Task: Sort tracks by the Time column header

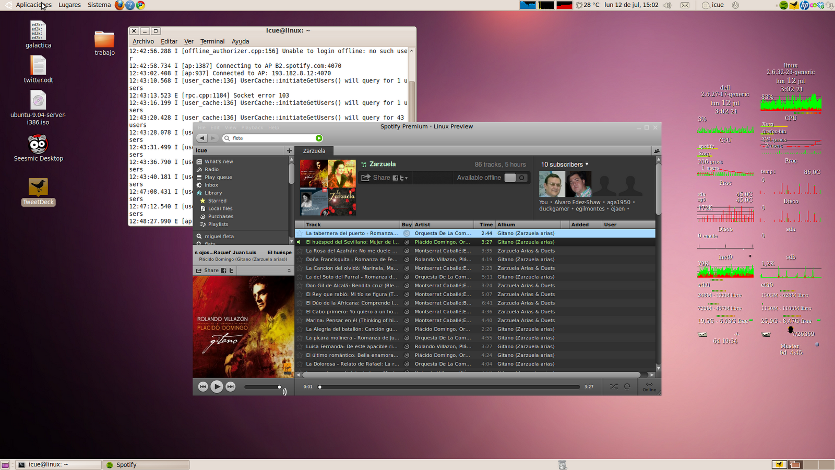Action: click(486, 225)
